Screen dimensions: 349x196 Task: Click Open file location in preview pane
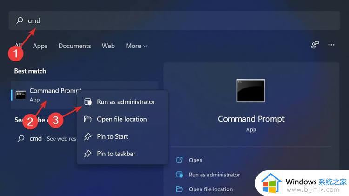pyautogui.click(x=211, y=189)
